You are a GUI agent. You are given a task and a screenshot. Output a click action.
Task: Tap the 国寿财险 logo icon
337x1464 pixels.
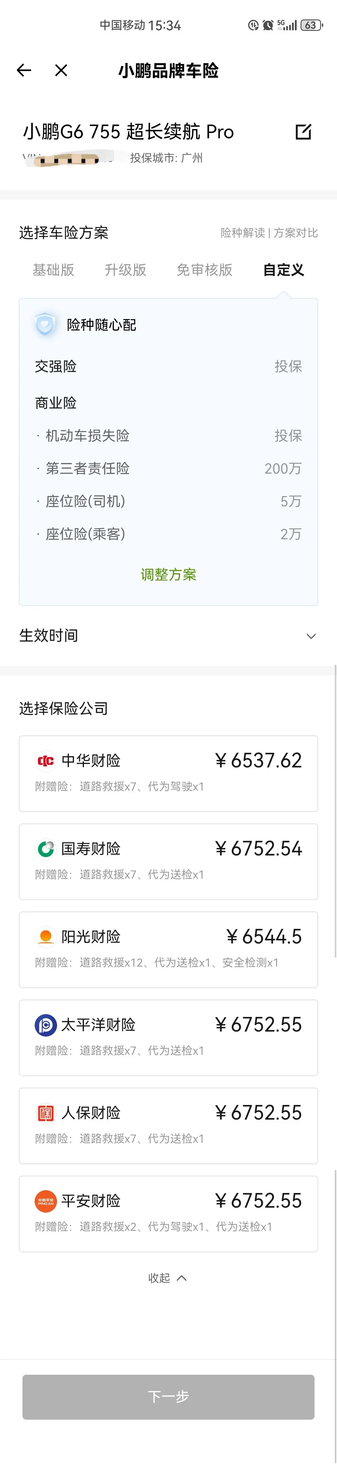46,849
